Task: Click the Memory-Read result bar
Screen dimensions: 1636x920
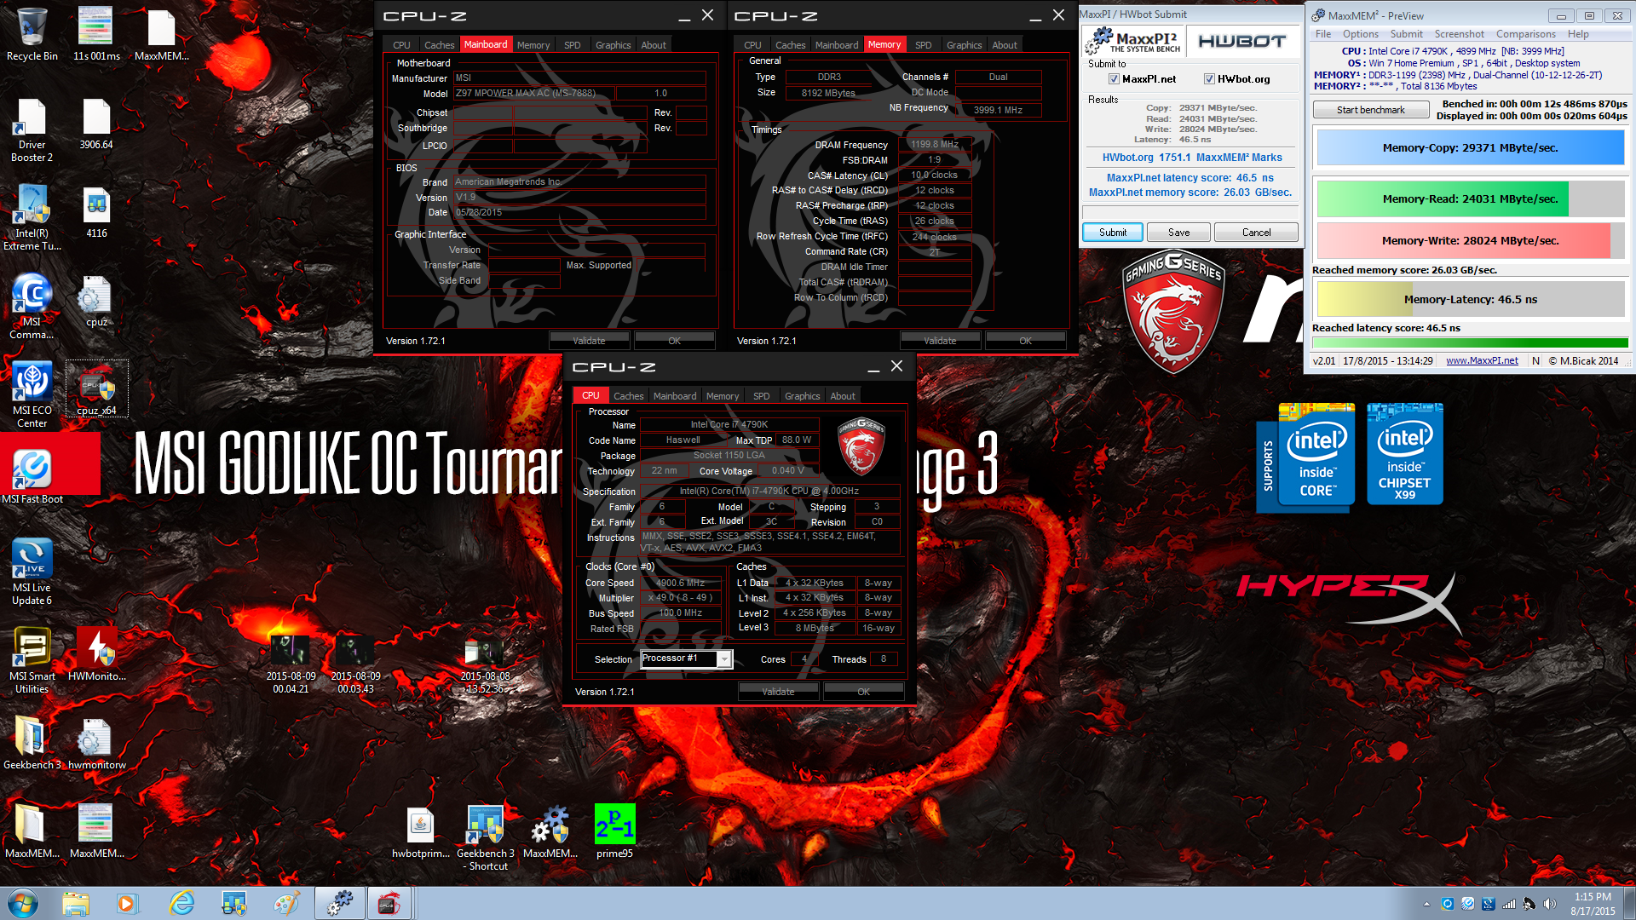Action: (x=1470, y=198)
